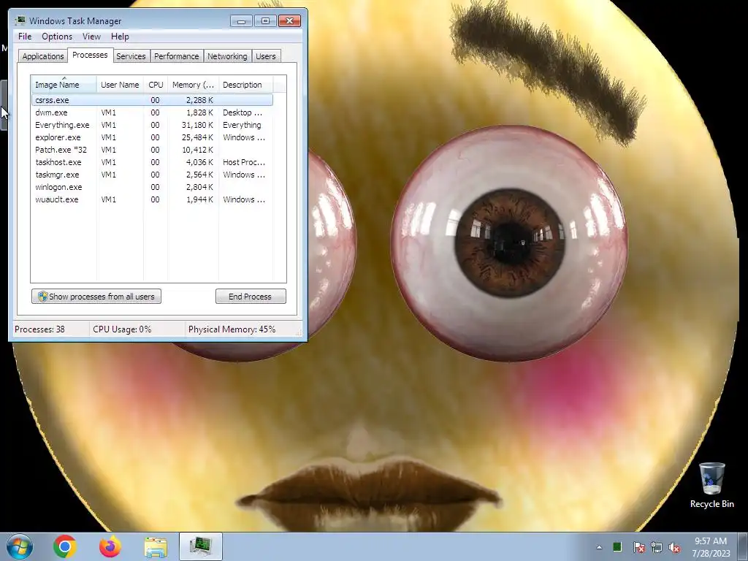Close the Windows Task Manager window

pyautogui.click(x=289, y=20)
